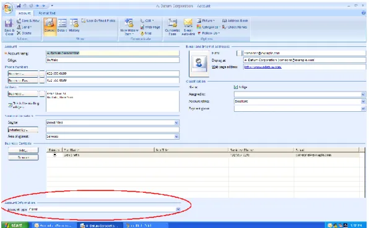This screenshot has width=369, height=228.
Task: Click the Job Title column header
Action: click(x=191, y=150)
